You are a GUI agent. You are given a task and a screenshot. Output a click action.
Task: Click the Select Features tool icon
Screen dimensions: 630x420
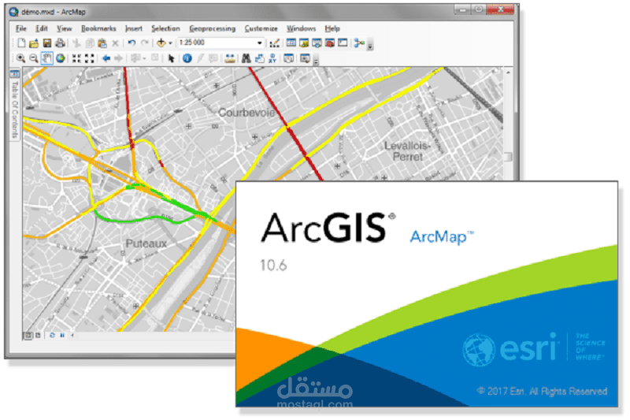tap(135, 58)
